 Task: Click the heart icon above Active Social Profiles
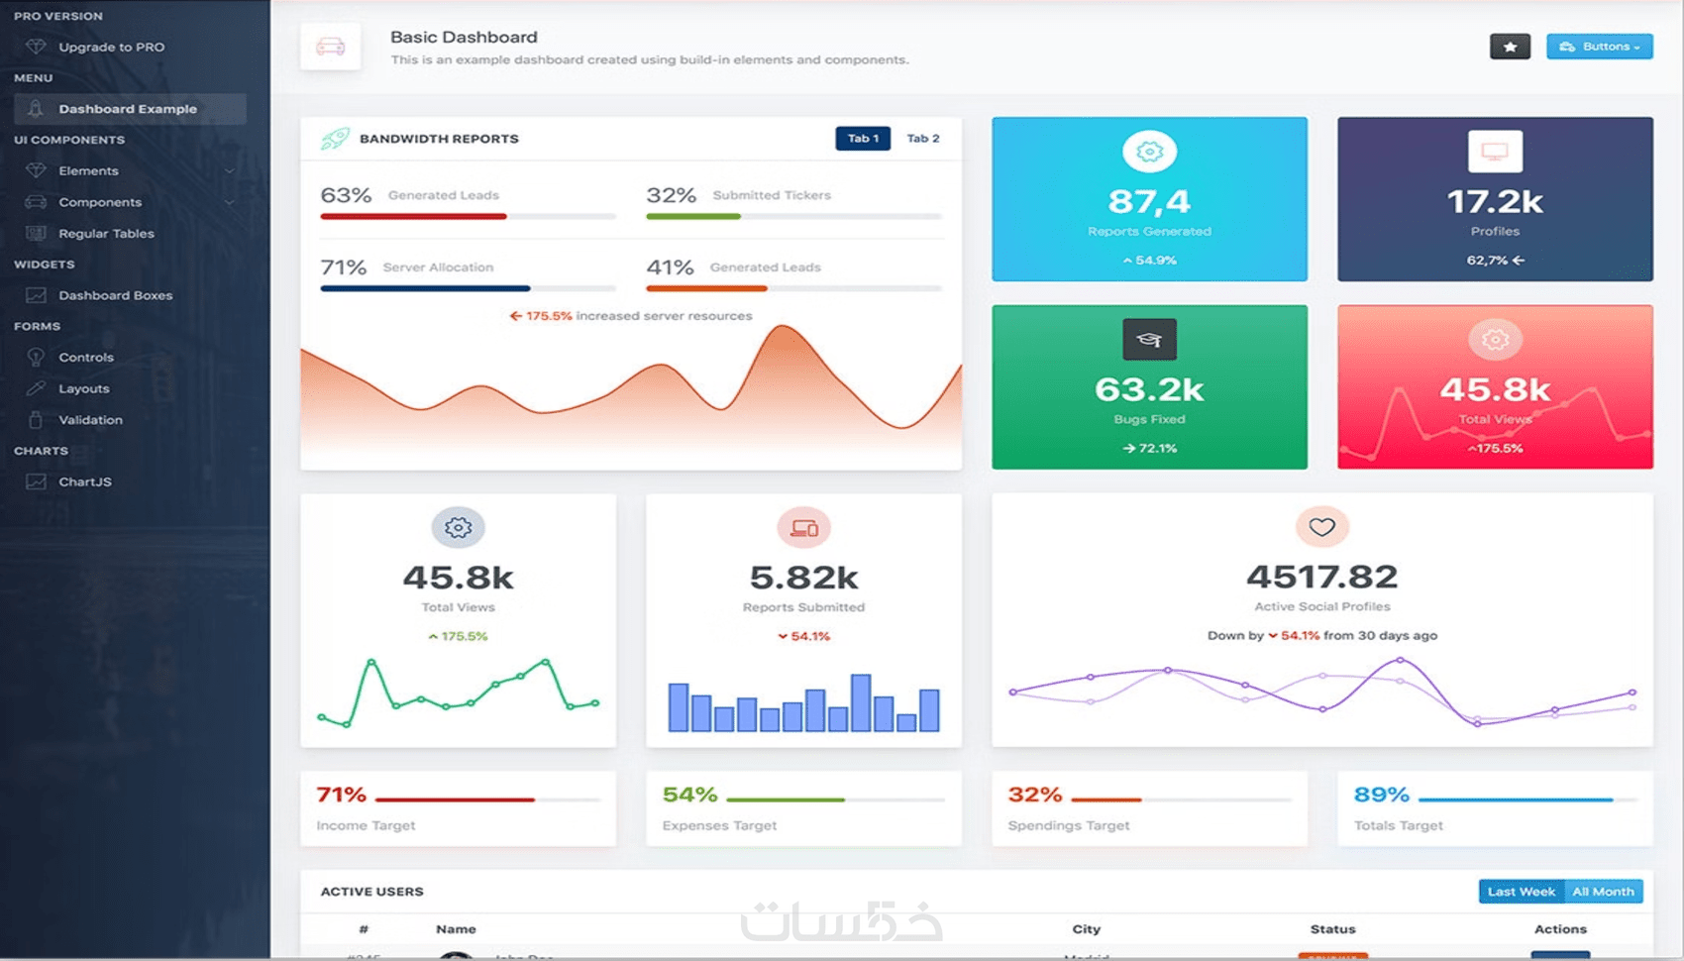pyautogui.click(x=1321, y=527)
